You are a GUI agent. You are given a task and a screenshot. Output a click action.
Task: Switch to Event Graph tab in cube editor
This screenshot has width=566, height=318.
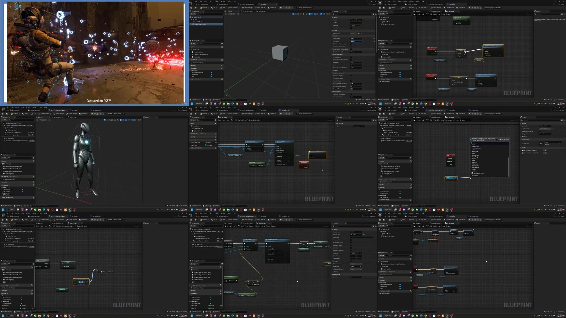click(262, 11)
